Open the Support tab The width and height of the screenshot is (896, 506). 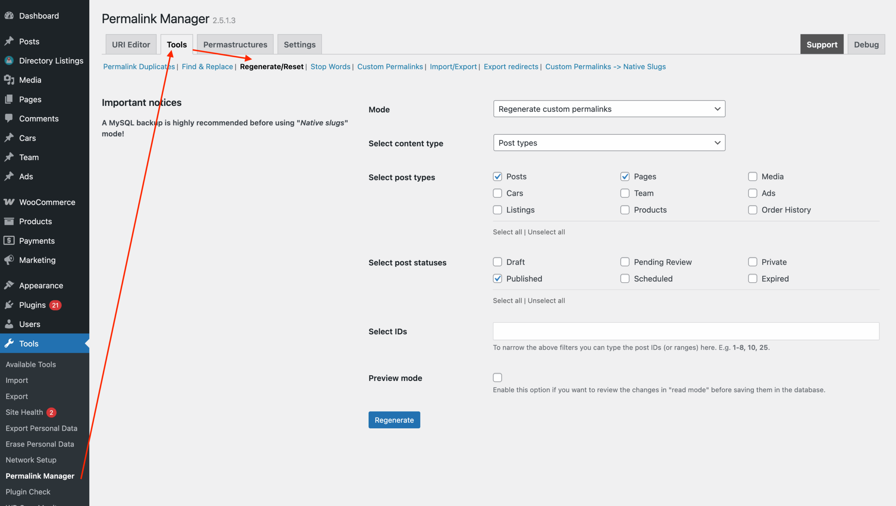(x=822, y=44)
